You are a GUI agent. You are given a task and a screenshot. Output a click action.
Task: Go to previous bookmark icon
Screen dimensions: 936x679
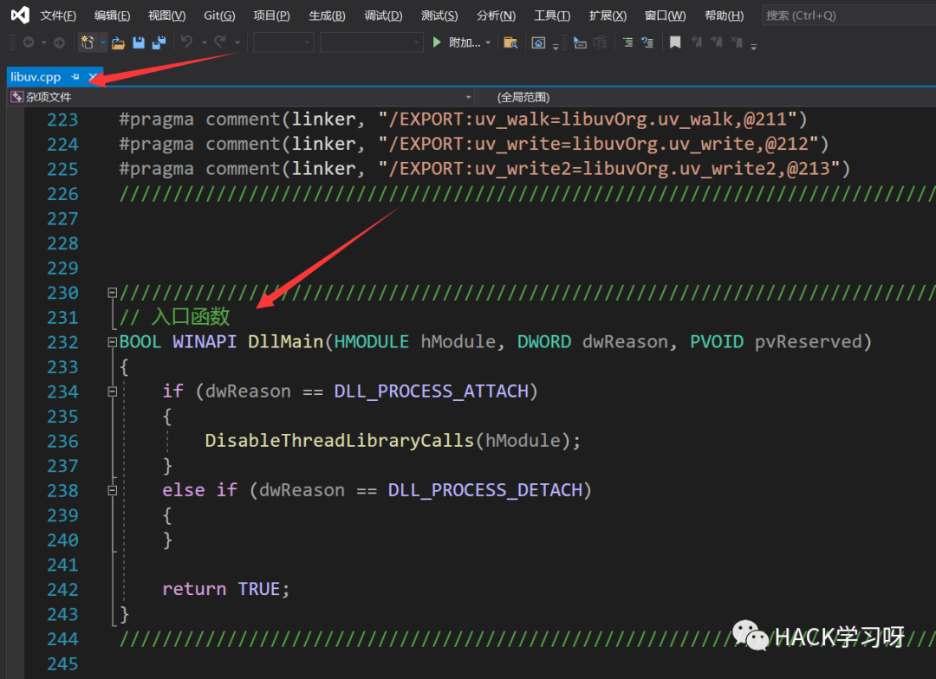pyautogui.click(x=697, y=42)
